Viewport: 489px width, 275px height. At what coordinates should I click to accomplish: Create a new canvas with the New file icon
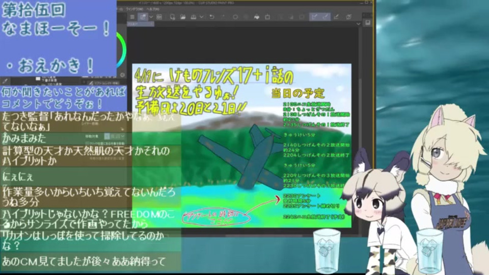[x=172, y=17]
